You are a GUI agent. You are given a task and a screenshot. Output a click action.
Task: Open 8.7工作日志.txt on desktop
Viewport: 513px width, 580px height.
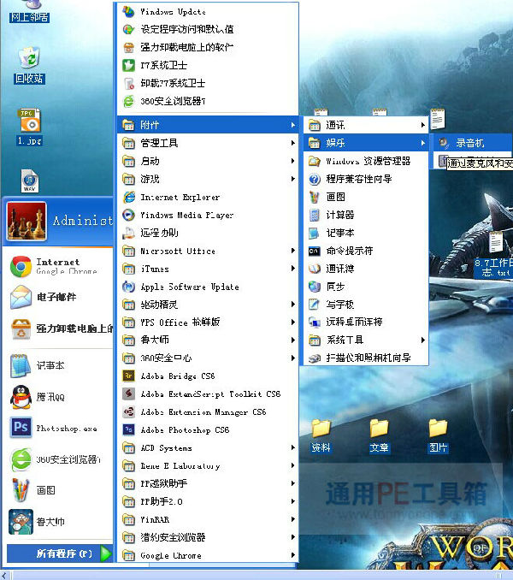[x=495, y=254]
